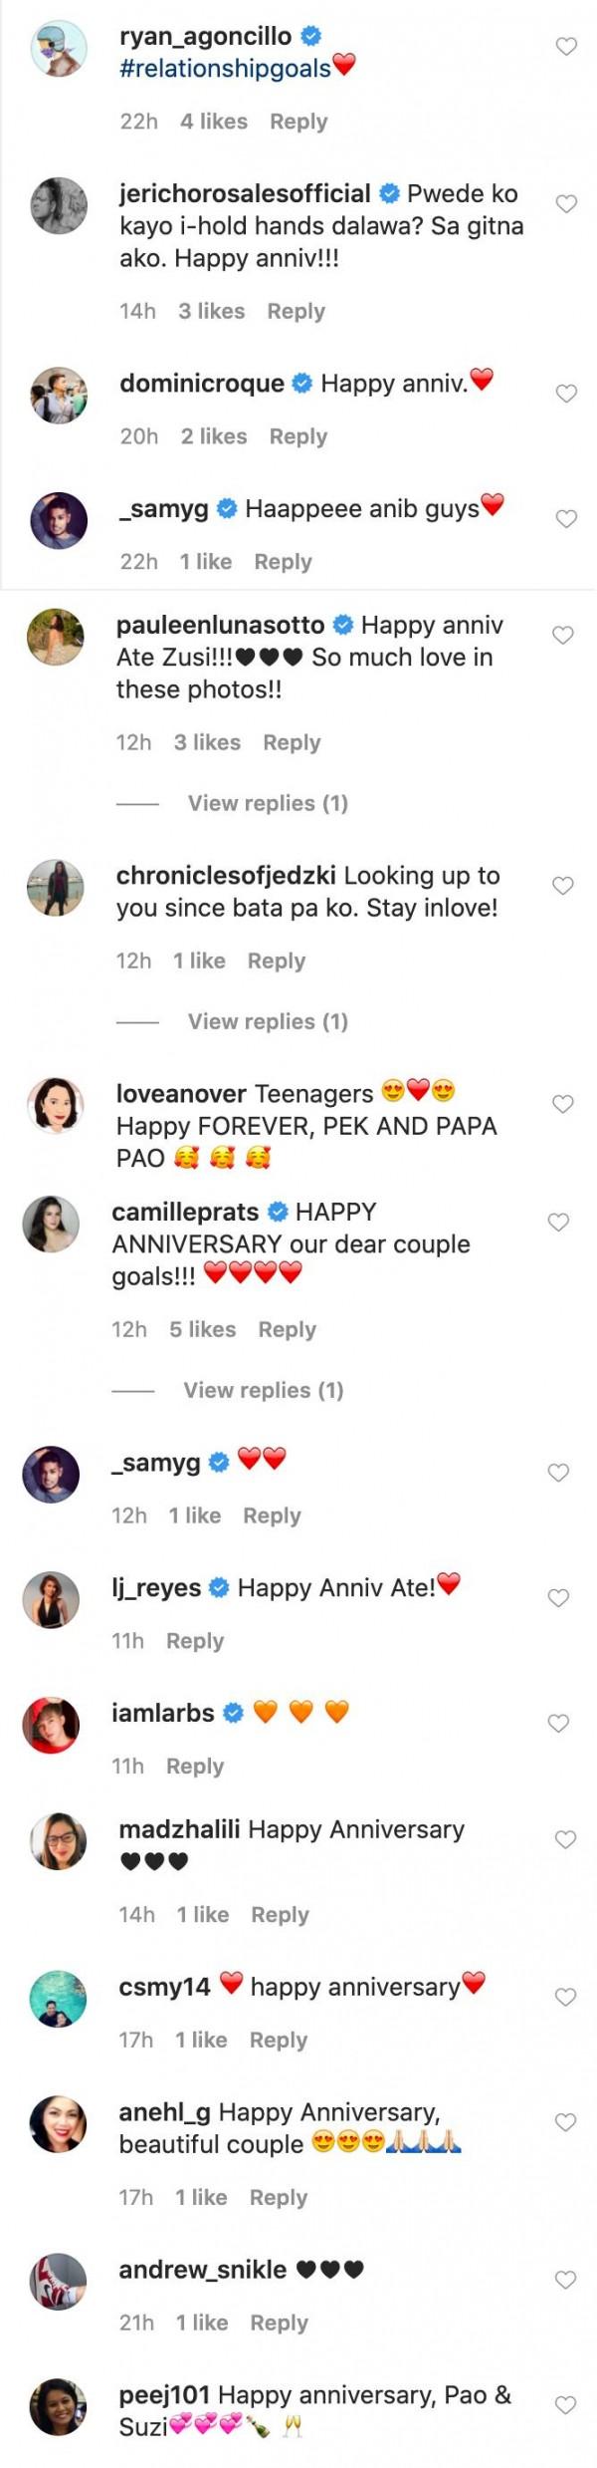Image resolution: width=597 pixels, height=2468 pixels.
Task: Open loveanover's profile picture
Action: 56,1105
